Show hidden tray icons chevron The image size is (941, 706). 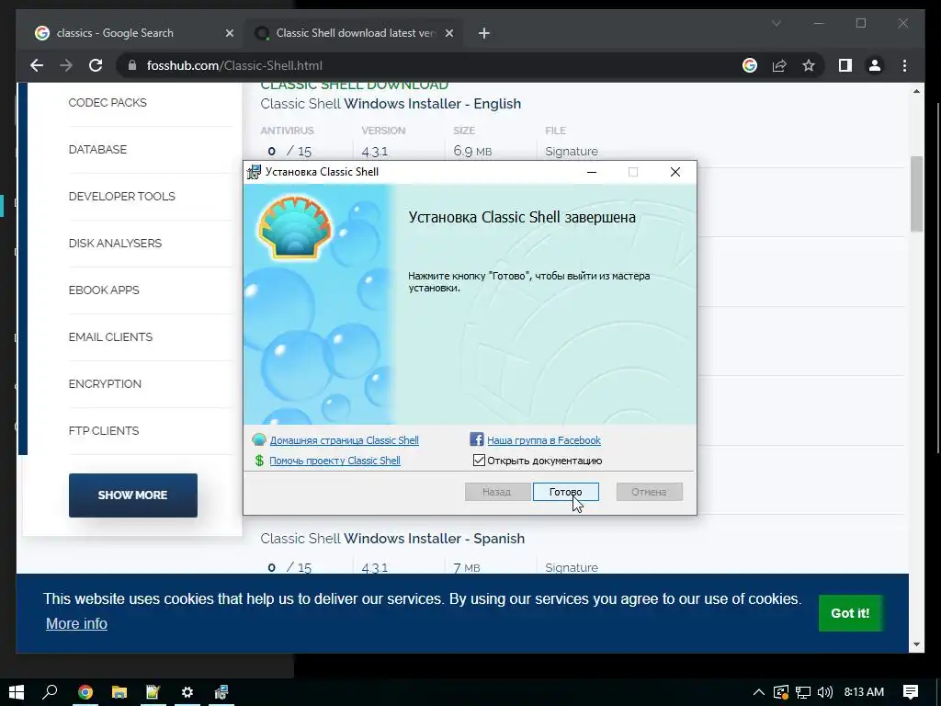pyautogui.click(x=758, y=692)
